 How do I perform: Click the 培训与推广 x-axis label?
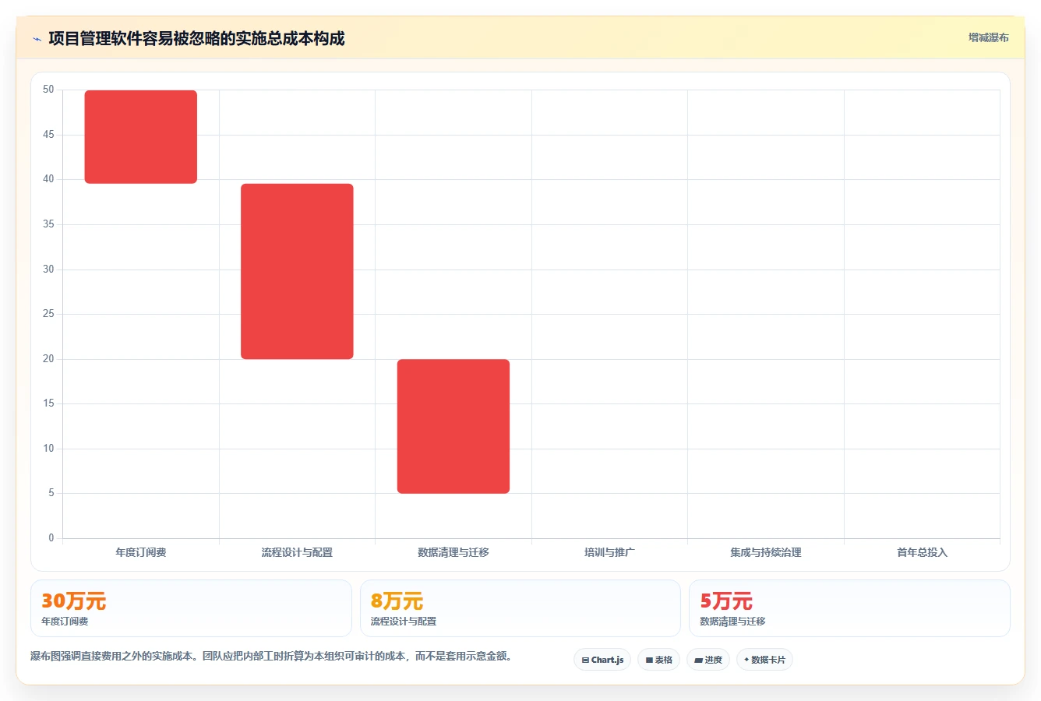tap(609, 552)
